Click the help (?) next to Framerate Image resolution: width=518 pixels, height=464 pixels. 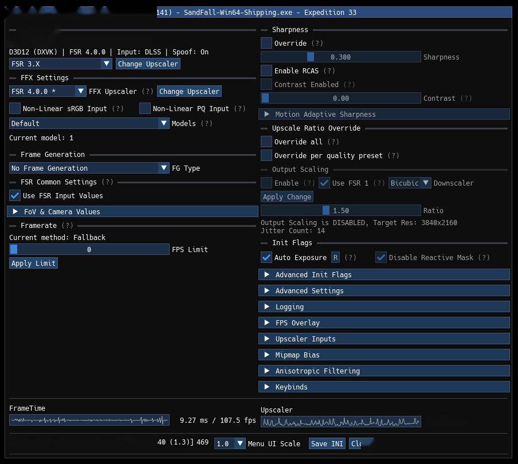point(67,225)
